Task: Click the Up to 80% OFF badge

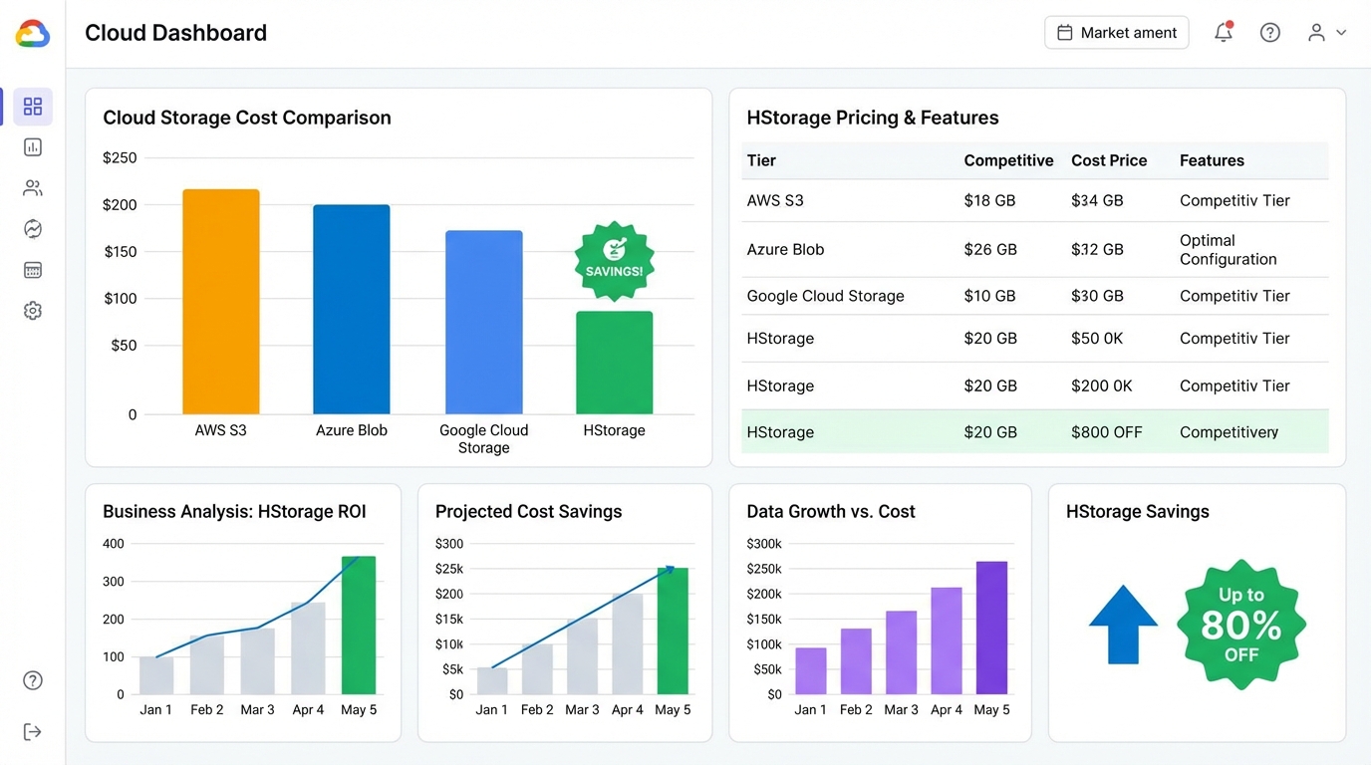Action: (x=1240, y=625)
